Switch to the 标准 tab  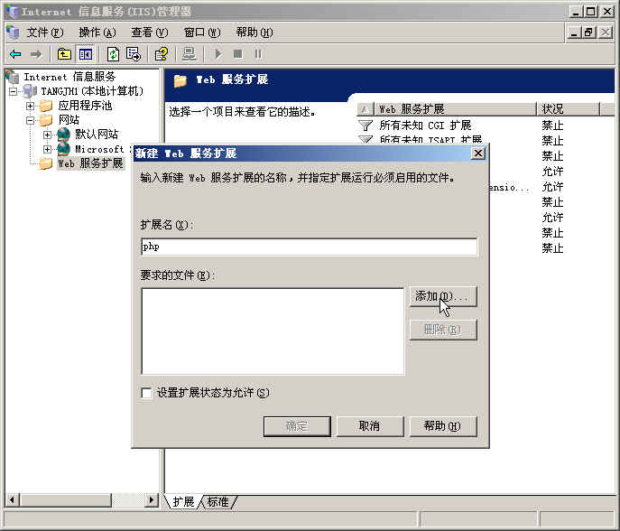click(217, 502)
